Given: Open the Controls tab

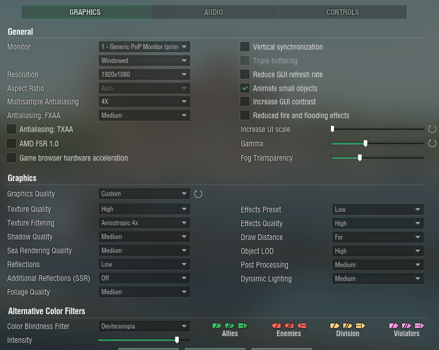Looking at the screenshot, I should (342, 12).
